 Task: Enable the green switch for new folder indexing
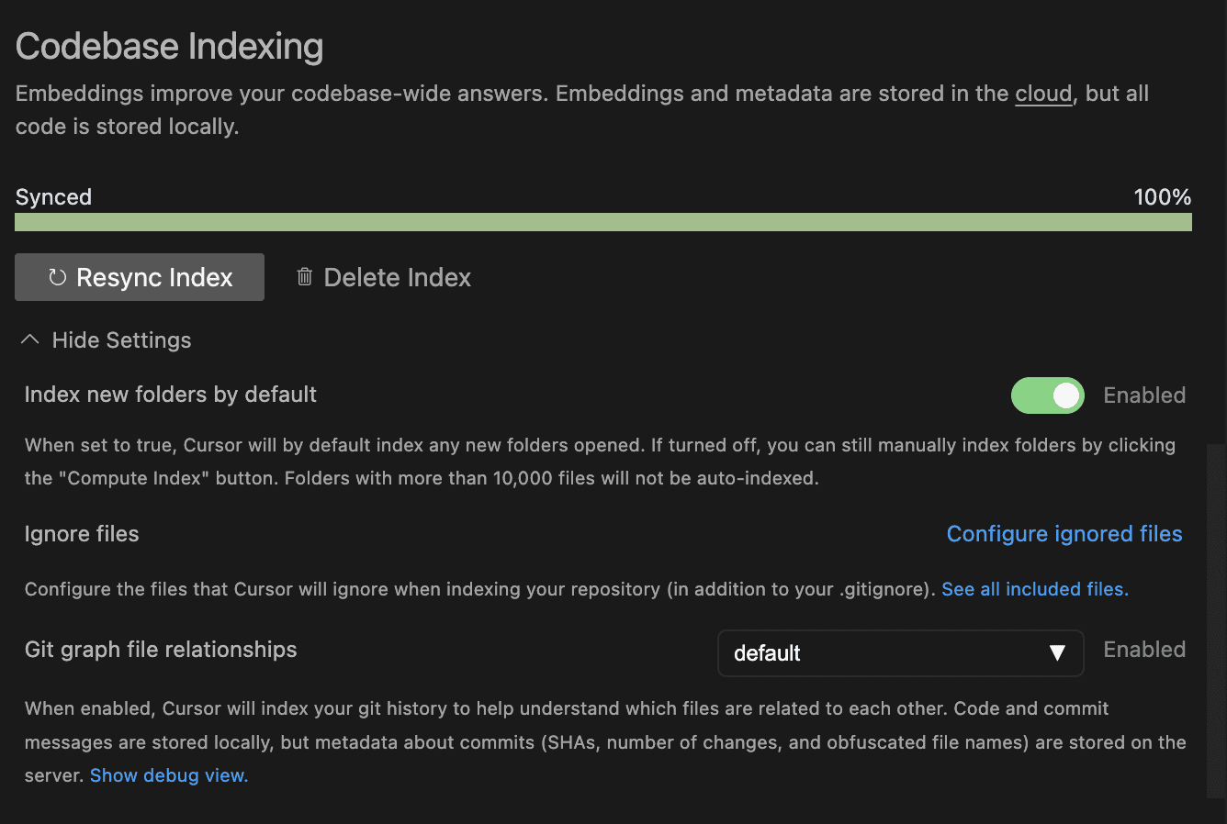pyautogui.click(x=1047, y=395)
